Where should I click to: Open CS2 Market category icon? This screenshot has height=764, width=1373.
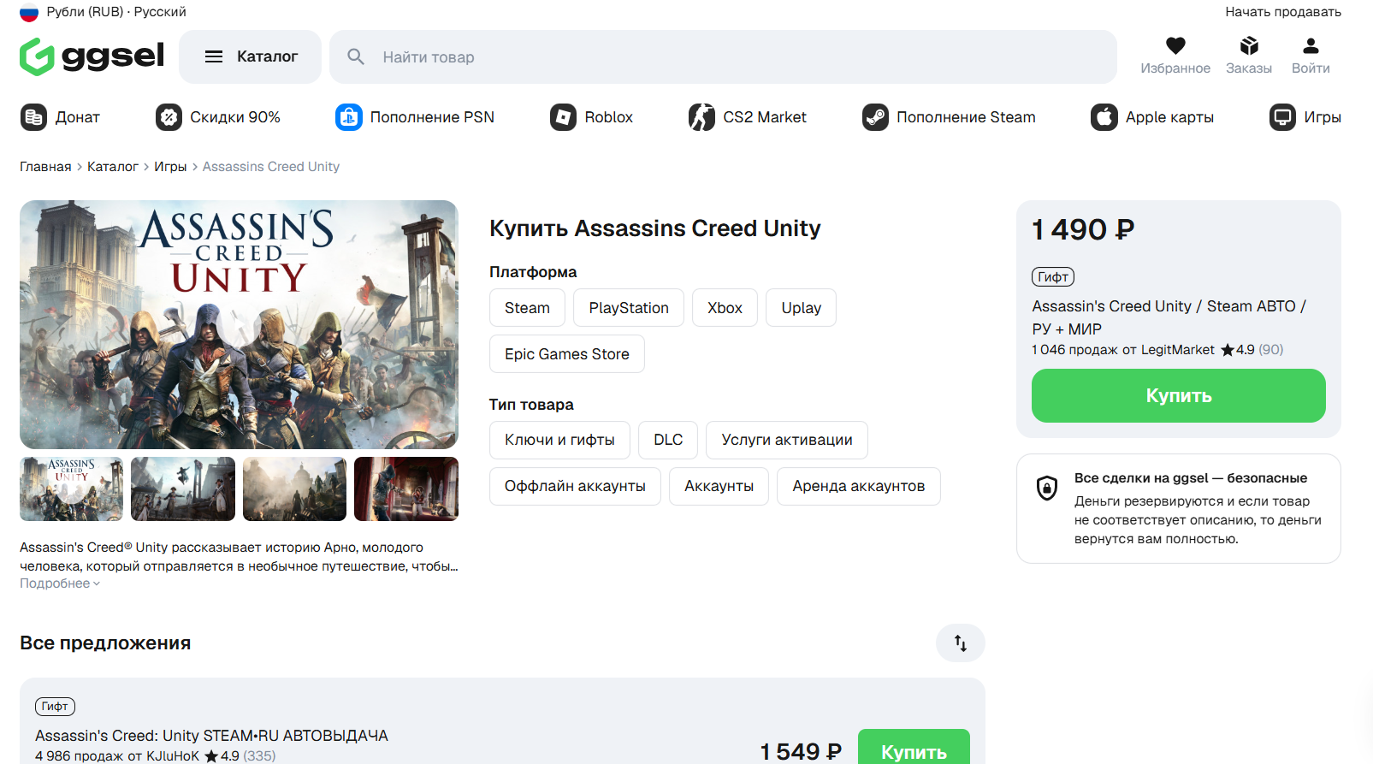(701, 117)
